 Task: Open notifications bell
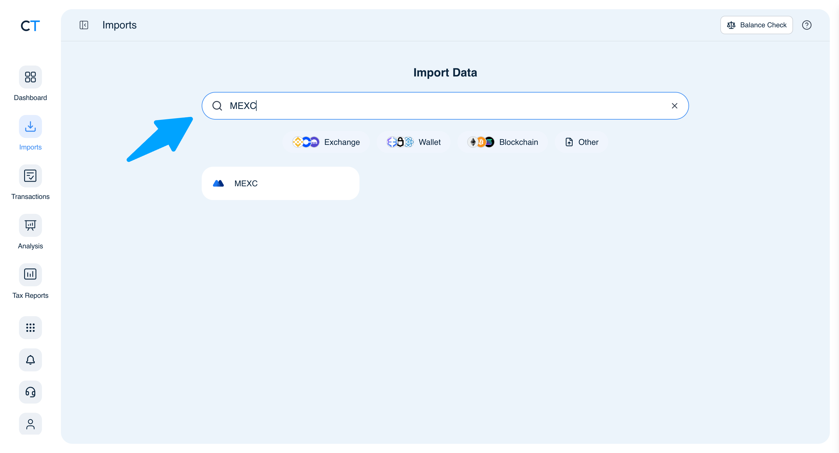click(30, 360)
